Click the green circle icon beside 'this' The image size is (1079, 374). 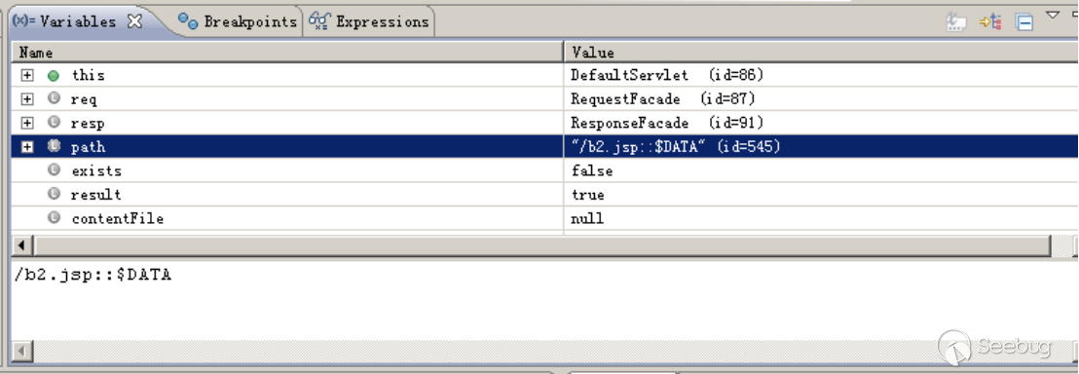[x=53, y=76]
